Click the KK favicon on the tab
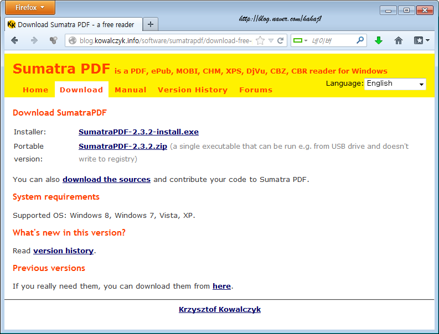Screen dimensions: 439x334 click(x=12, y=25)
